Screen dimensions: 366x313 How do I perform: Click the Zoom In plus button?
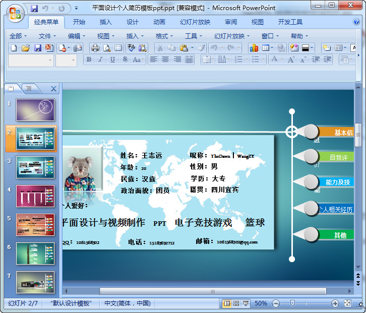pos(335,303)
